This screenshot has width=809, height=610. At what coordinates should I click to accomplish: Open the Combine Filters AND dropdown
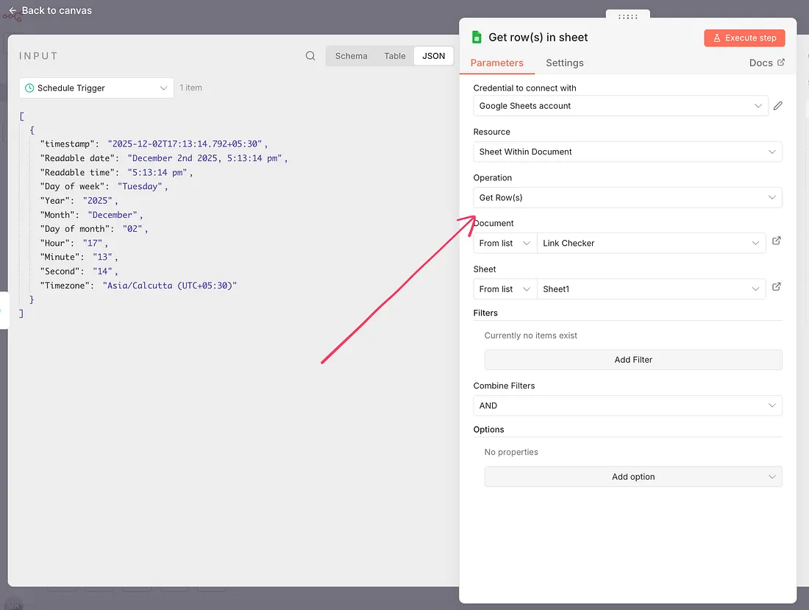tap(627, 405)
